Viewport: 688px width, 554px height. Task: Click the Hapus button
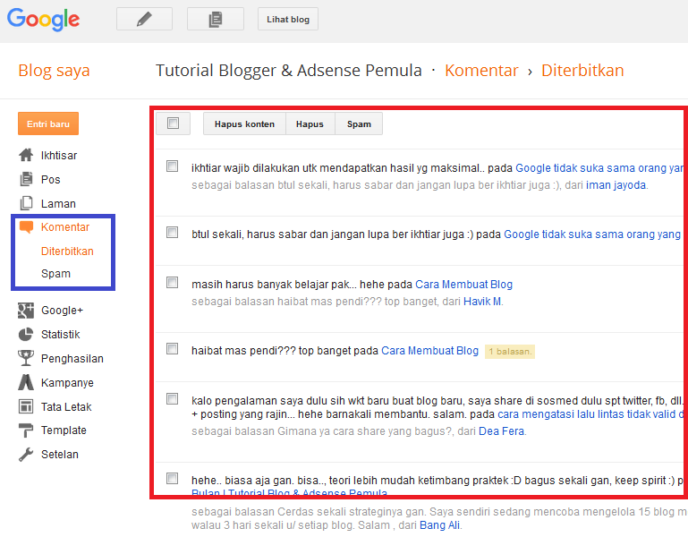click(310, 124)
